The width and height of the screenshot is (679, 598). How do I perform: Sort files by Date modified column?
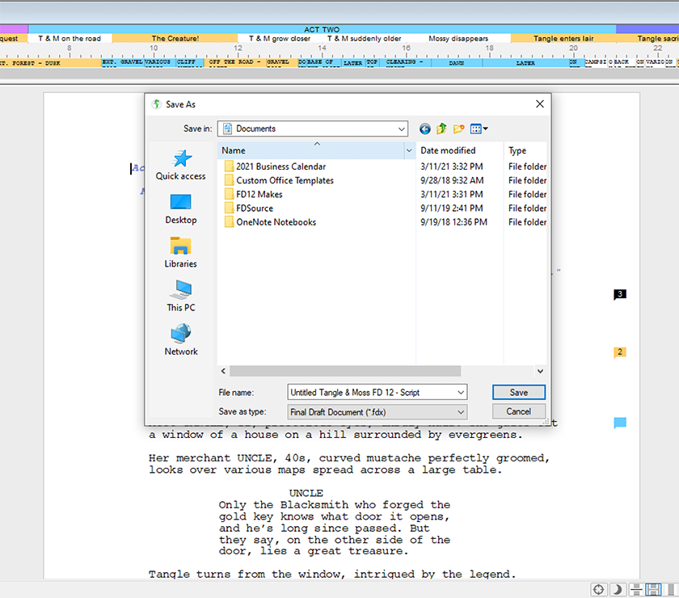(448, 150)
